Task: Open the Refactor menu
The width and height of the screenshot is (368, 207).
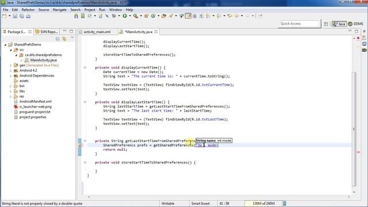Action: click(28, 10)
